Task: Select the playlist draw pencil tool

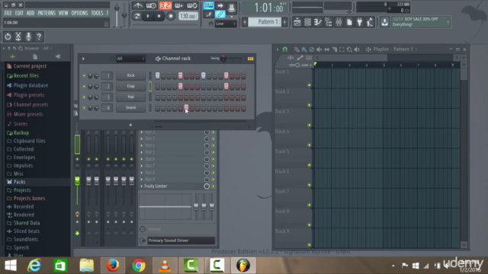Action: (297, 49)
